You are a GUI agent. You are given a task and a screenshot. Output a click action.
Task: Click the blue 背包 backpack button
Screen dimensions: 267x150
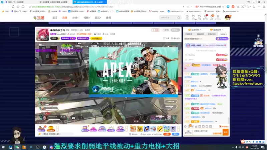click(176, 134)
